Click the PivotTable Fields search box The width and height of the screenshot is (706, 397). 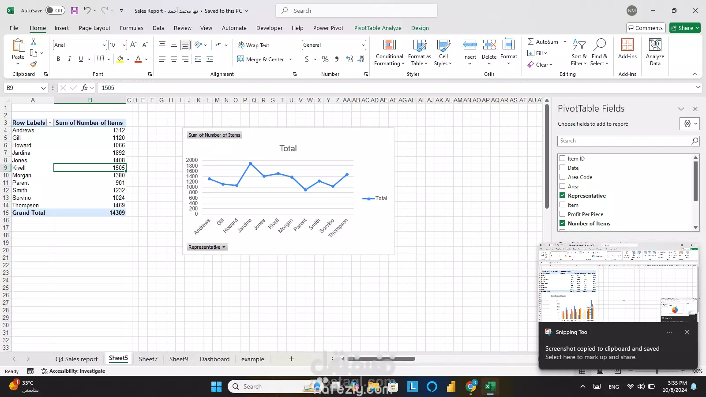pos(628,141)
